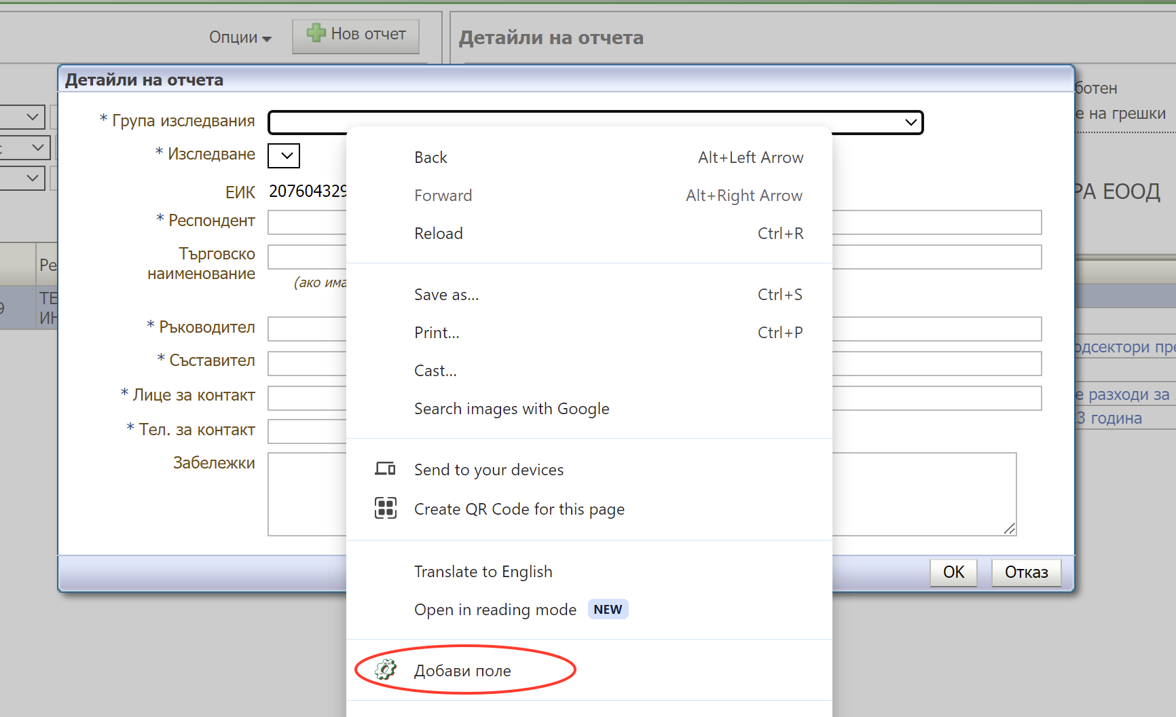Expand the bottom left filter dropdown behind dialog
Screen dimensions: 1176x717
pos(22,178)
